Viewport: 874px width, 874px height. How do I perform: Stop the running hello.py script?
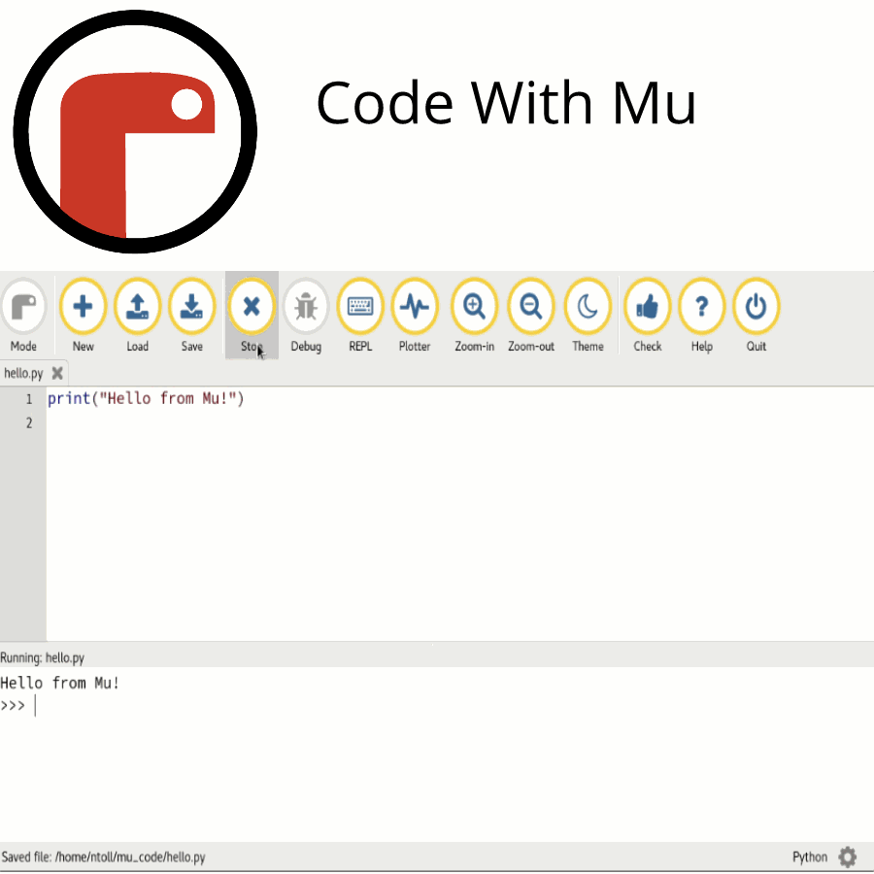[252, 308]
